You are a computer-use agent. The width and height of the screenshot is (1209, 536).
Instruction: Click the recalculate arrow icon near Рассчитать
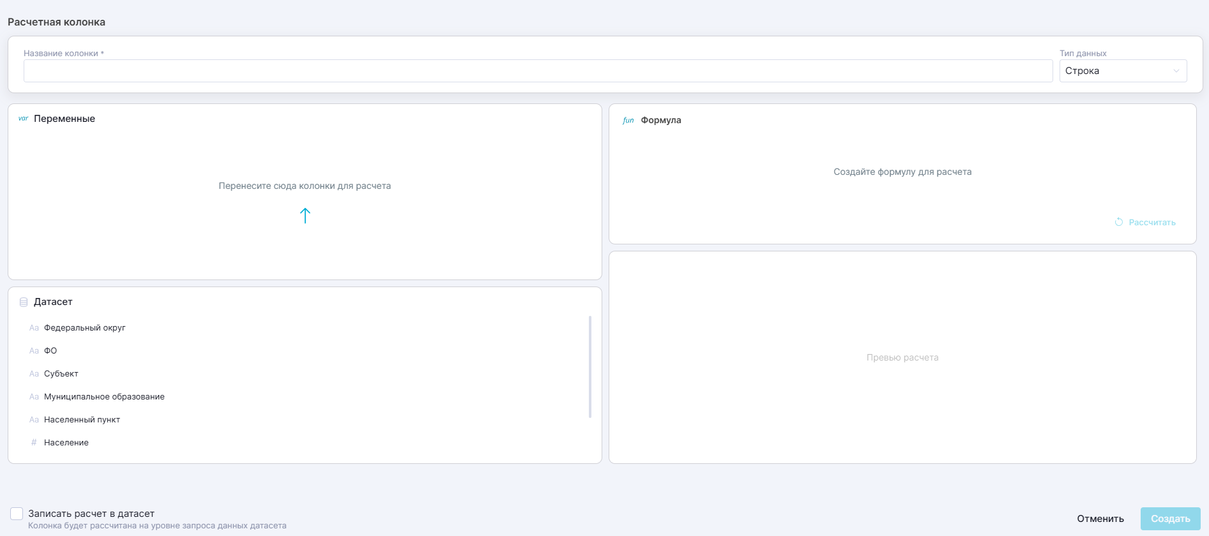click(1118, 222)
